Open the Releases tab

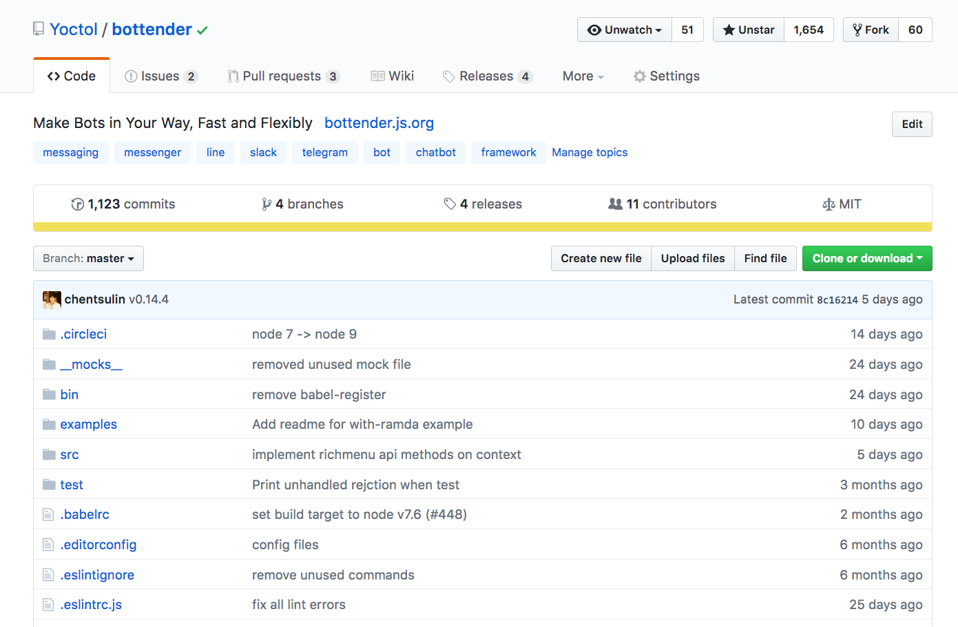(488, 76)
